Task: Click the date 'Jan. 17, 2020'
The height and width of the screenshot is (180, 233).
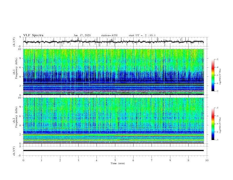Action: pos(82,35)
